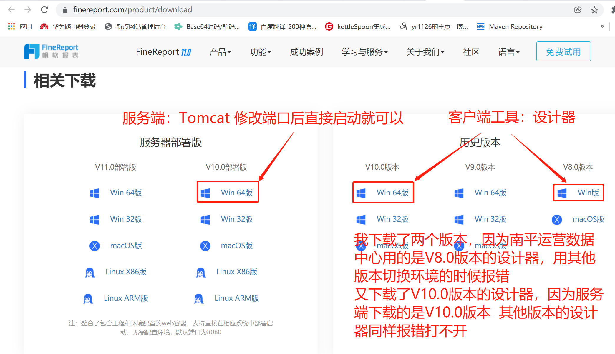Expand the 学习与服务 dropdown
This screenshot has width=615, height=354.
[365, 52]
